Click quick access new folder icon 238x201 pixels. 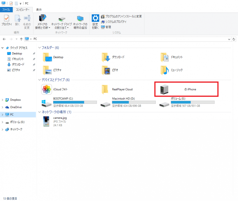click(x=16, y=3)
